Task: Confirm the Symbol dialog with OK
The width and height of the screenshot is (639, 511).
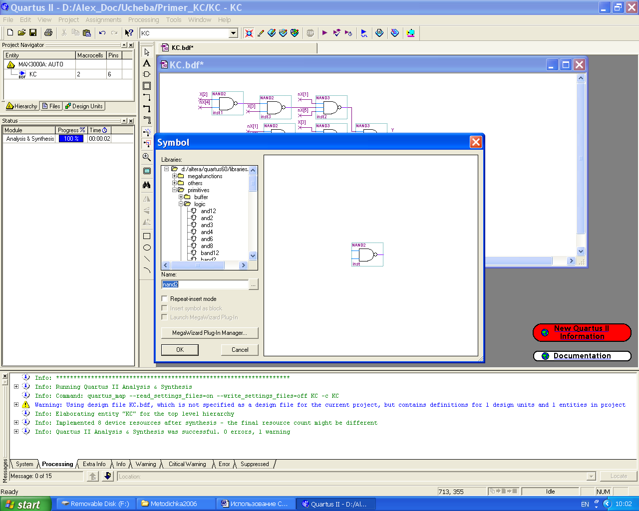Action: pyautogui.click(x=180, y=350)
